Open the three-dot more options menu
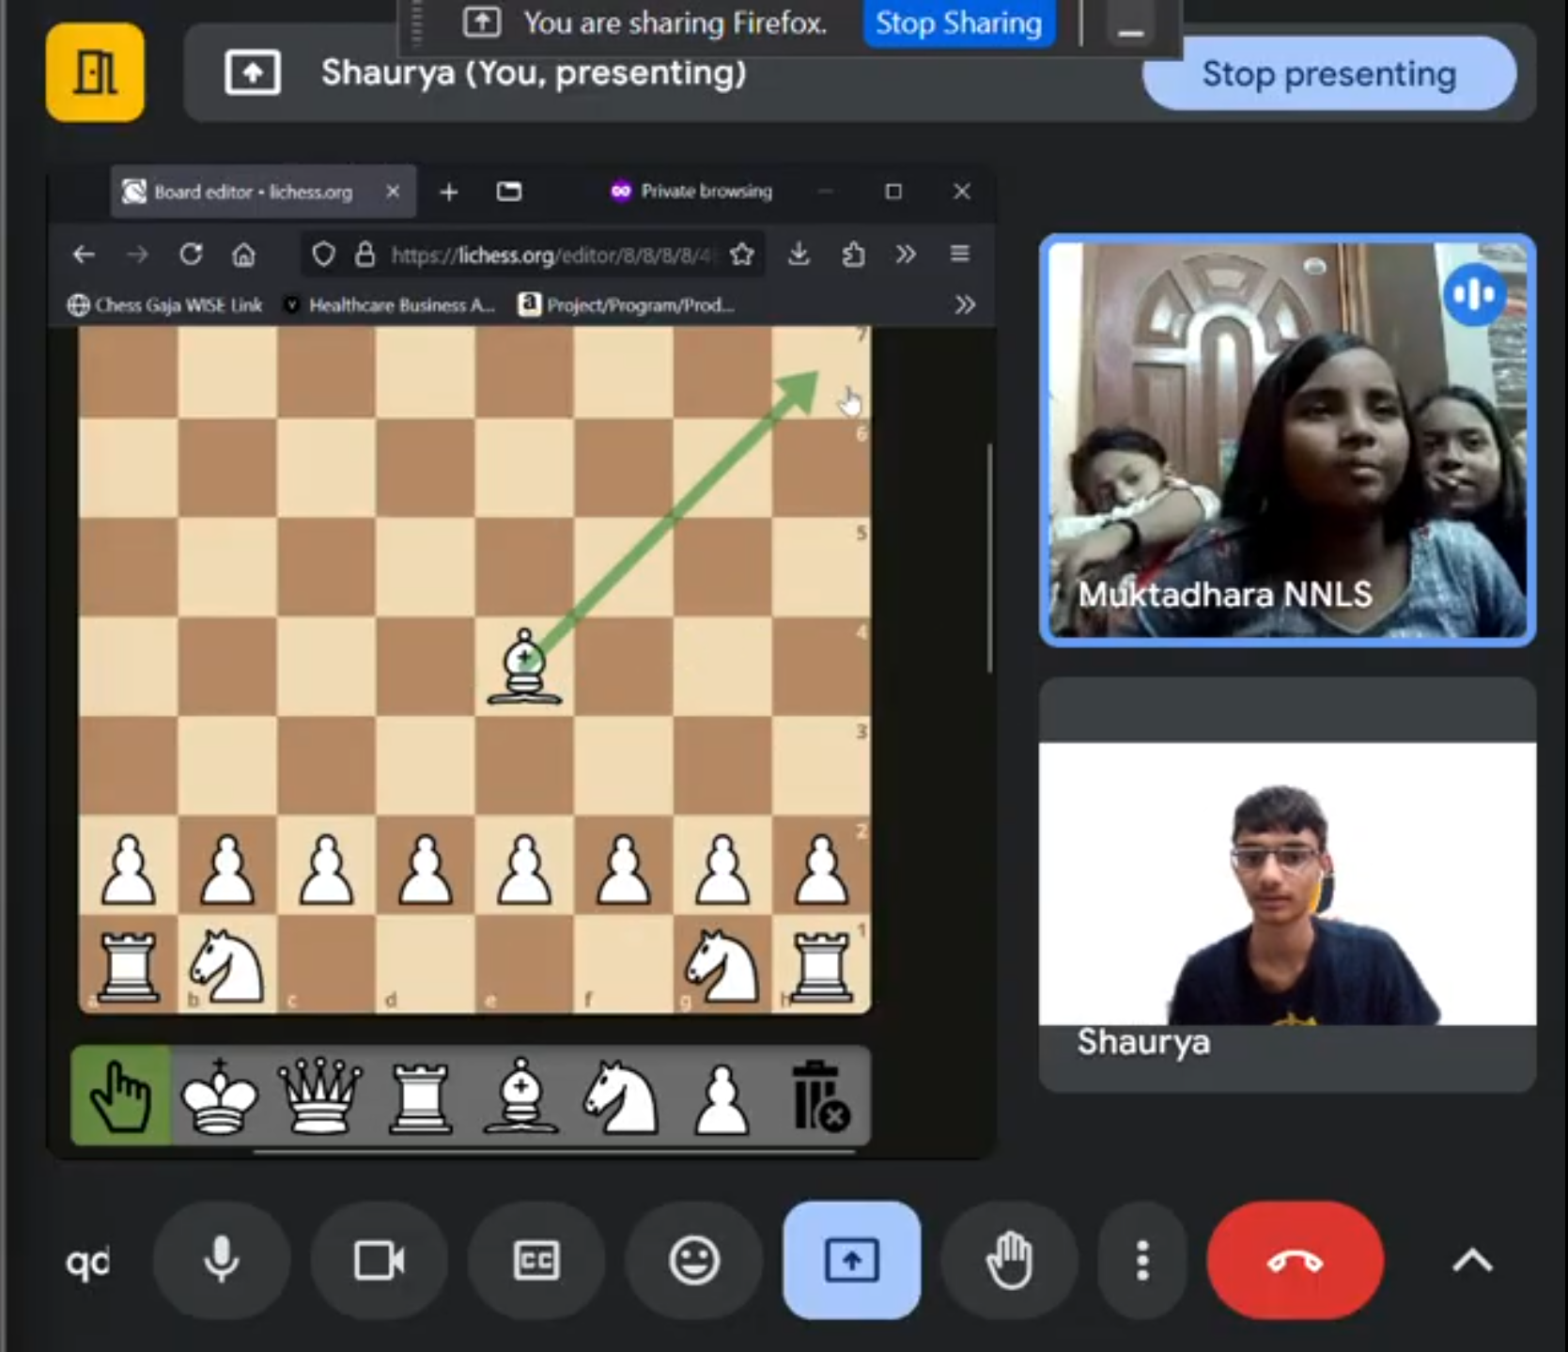The image size is (1568, 1352). pyautogui.click(x=1141, y=1260)
